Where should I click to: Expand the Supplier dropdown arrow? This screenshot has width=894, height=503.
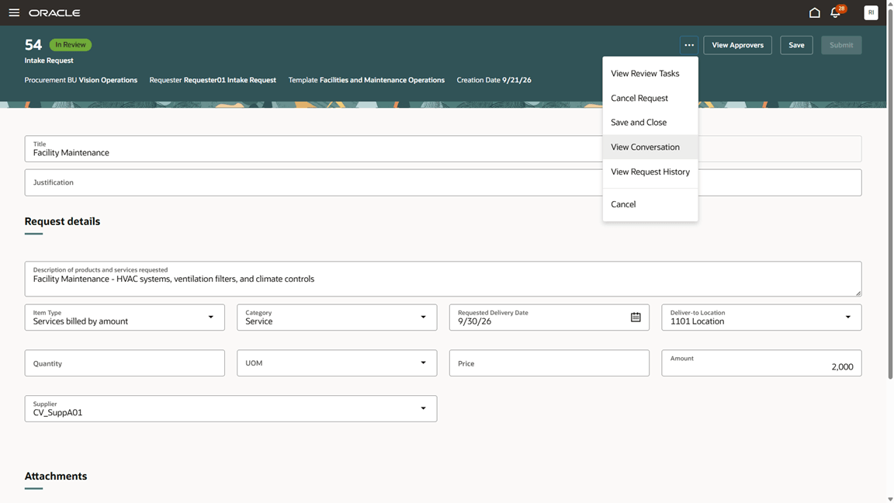point(423,408)
